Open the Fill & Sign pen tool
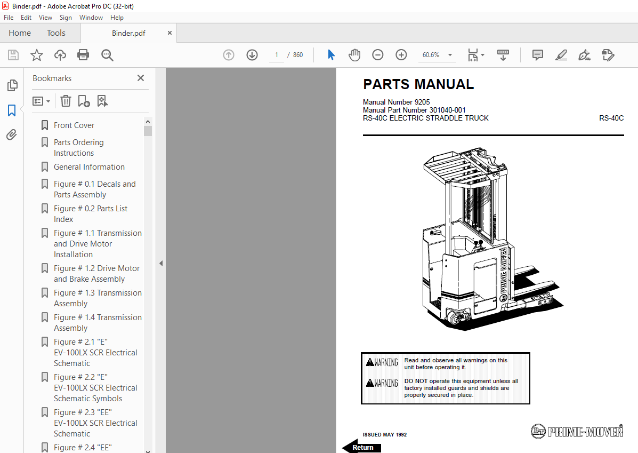 584,54
